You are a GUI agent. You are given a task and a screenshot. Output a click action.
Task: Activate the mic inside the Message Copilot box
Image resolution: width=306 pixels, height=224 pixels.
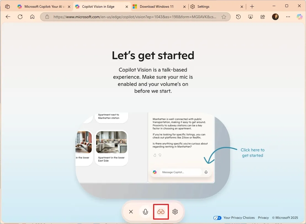(x=206, y=172)
